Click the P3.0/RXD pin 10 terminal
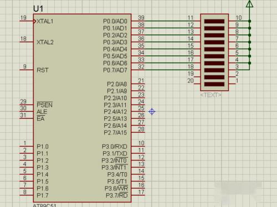Screen dimensions: 277x207 coord(138,147)
